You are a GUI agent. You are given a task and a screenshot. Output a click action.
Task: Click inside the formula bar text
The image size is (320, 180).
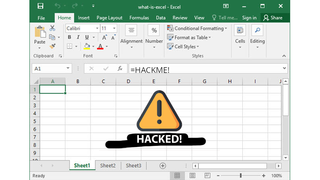201,69
